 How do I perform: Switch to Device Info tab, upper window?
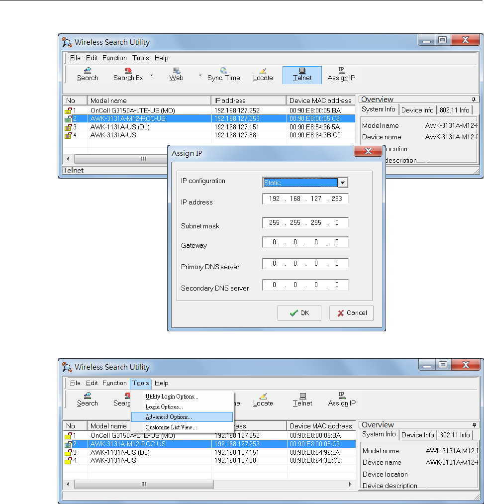417,110
